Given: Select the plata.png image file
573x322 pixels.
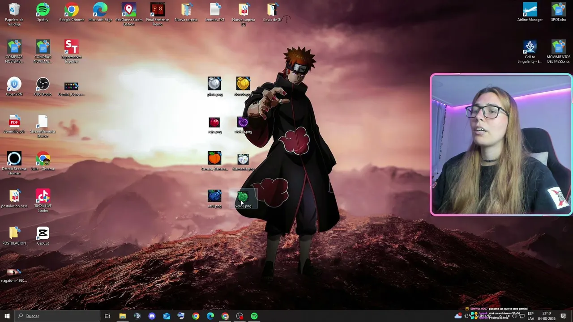Looking at the screenshot, I should 214,87.
